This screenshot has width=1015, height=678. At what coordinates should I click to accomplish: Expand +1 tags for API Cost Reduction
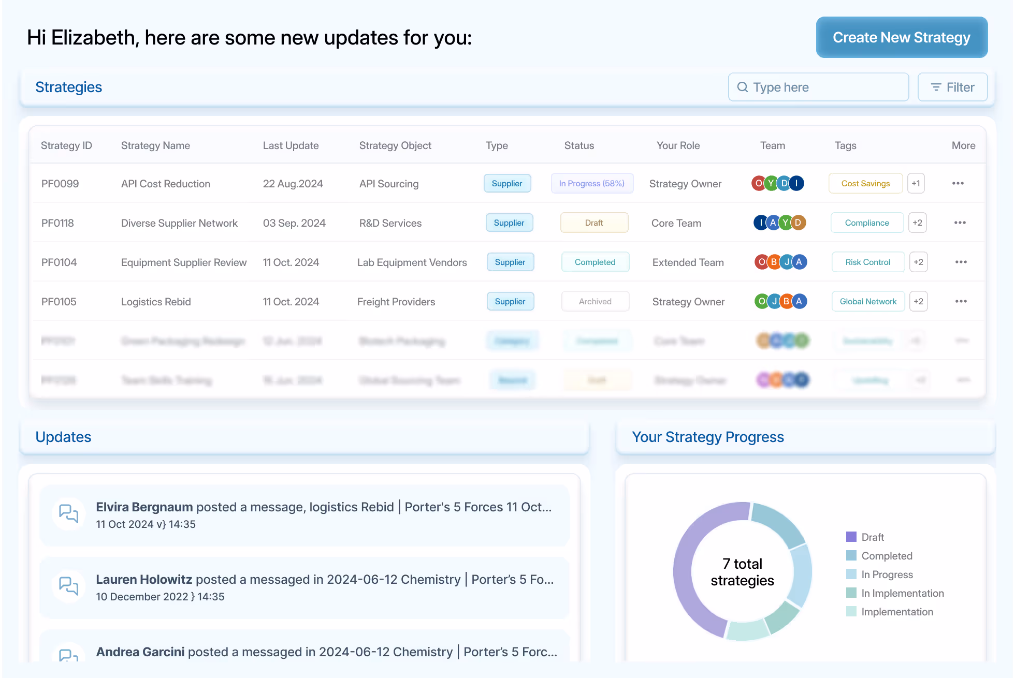916,183
